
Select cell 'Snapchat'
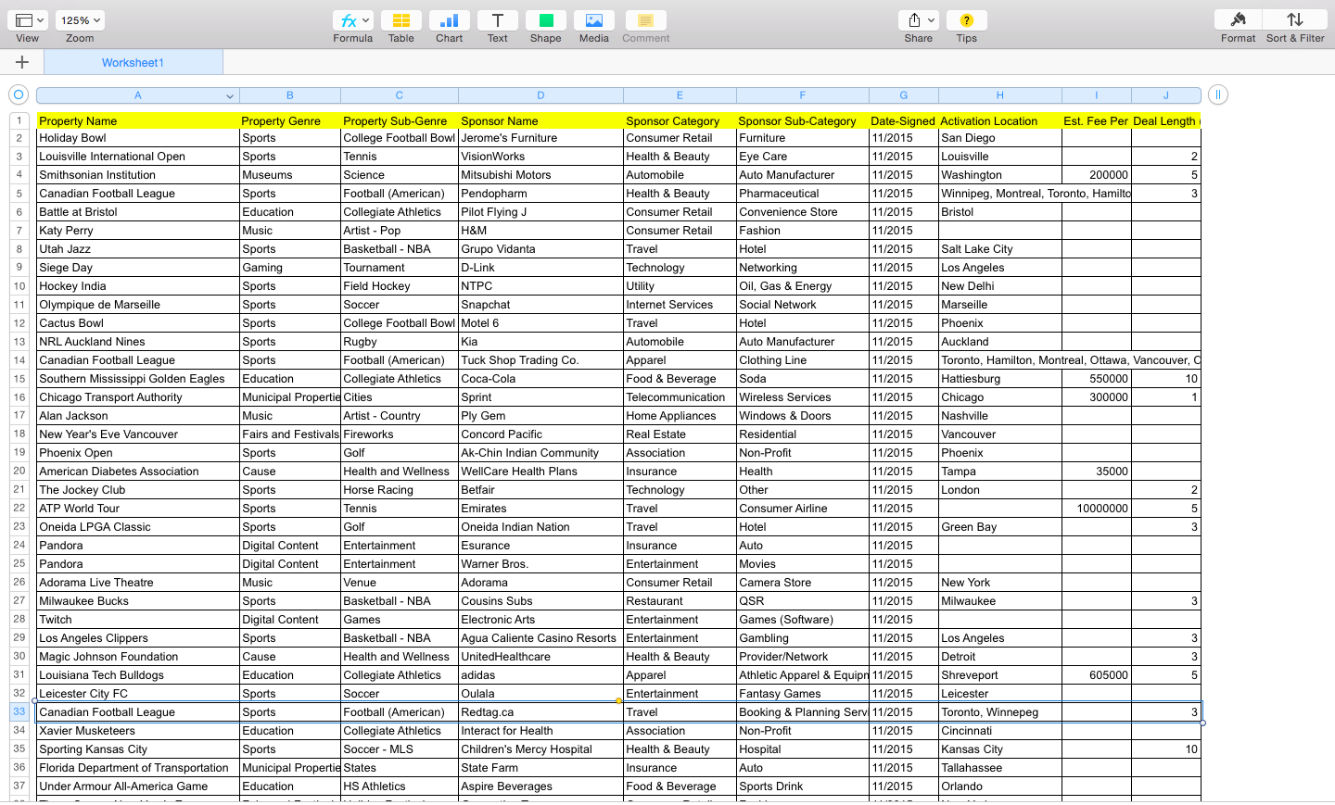(x=540, y=305)
